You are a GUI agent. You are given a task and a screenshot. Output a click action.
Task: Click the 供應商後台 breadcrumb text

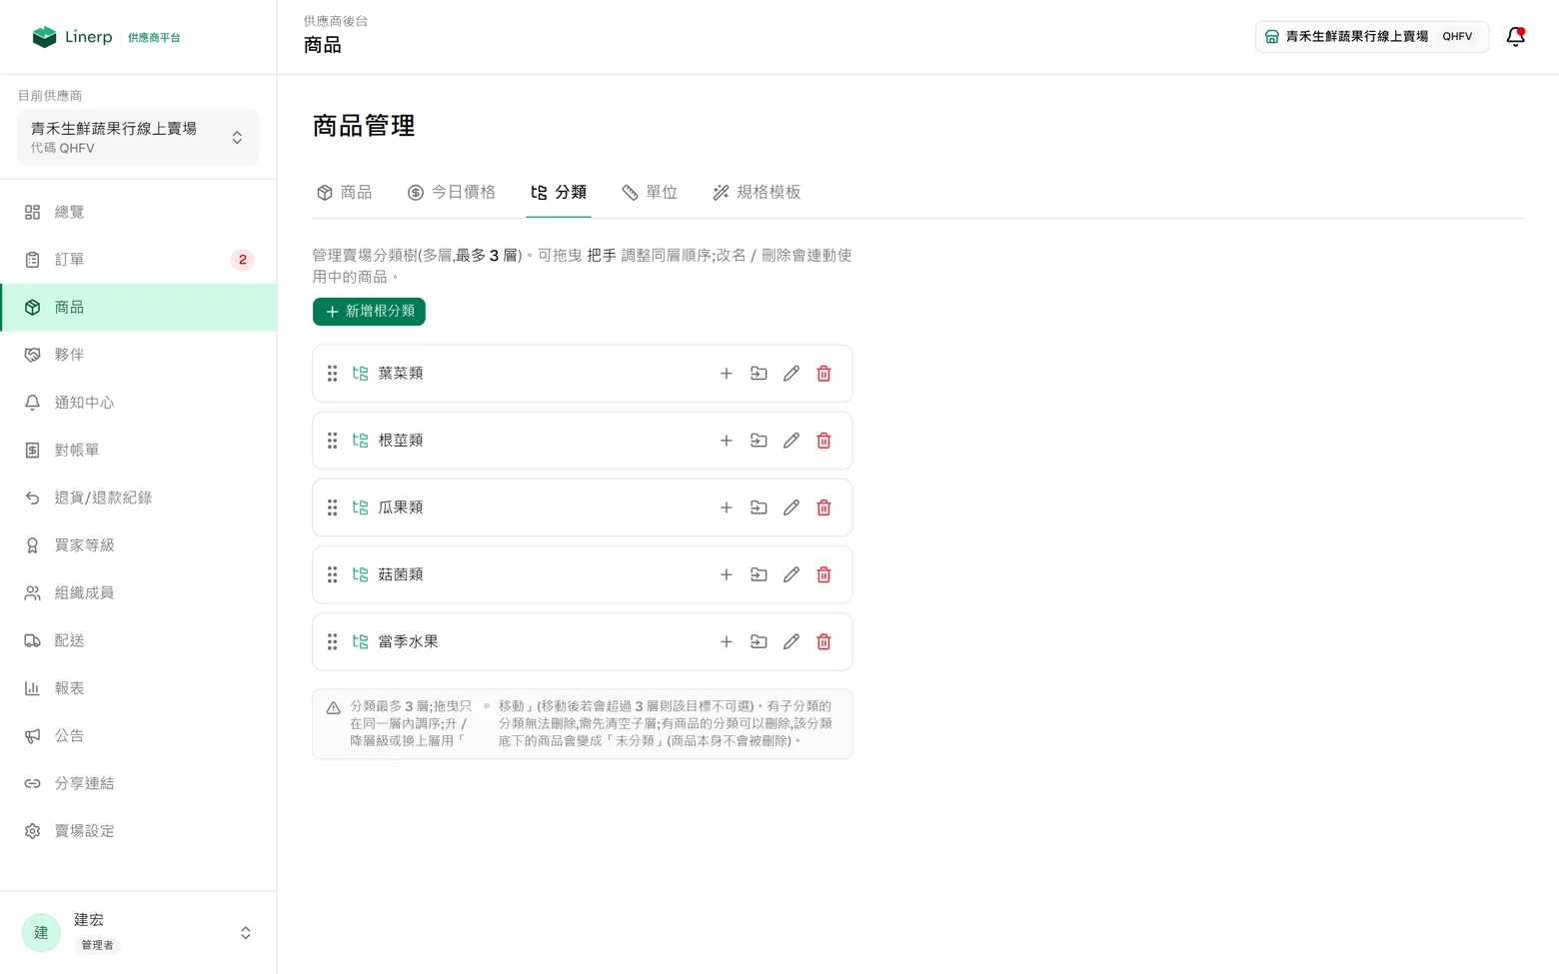(336, 21)
